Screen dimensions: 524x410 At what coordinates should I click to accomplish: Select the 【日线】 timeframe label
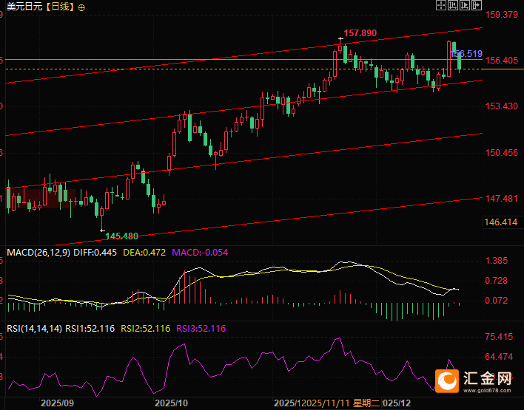tap(59, 7)
